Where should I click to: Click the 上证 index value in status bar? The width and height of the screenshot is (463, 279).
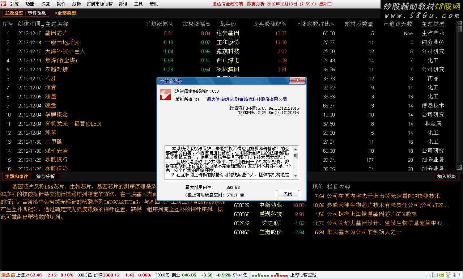[34, 275]
